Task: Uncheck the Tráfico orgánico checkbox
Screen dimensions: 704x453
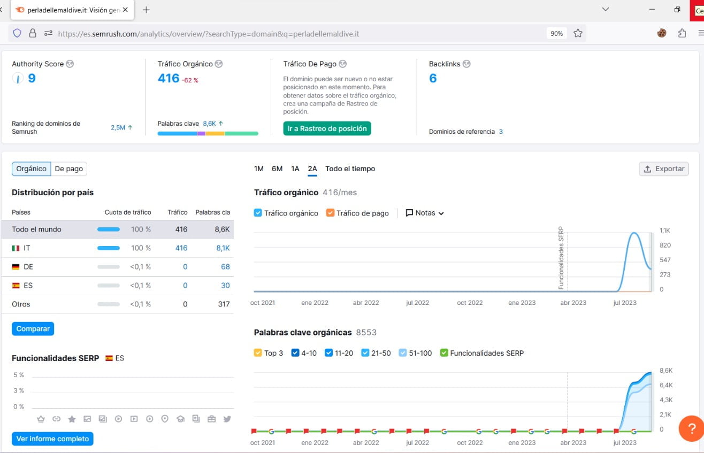Action: (x=258, y=213)
